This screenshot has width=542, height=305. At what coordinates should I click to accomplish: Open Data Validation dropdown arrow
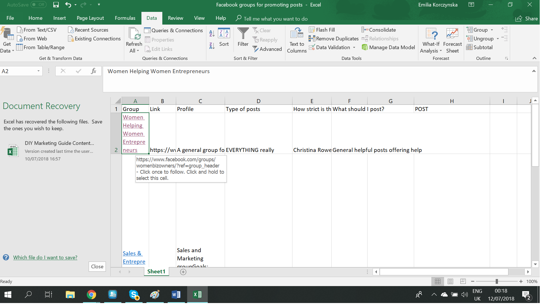click(354, 47)
